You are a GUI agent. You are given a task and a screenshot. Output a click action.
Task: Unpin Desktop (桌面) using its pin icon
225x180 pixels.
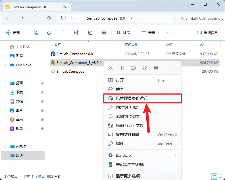point(42,83)
